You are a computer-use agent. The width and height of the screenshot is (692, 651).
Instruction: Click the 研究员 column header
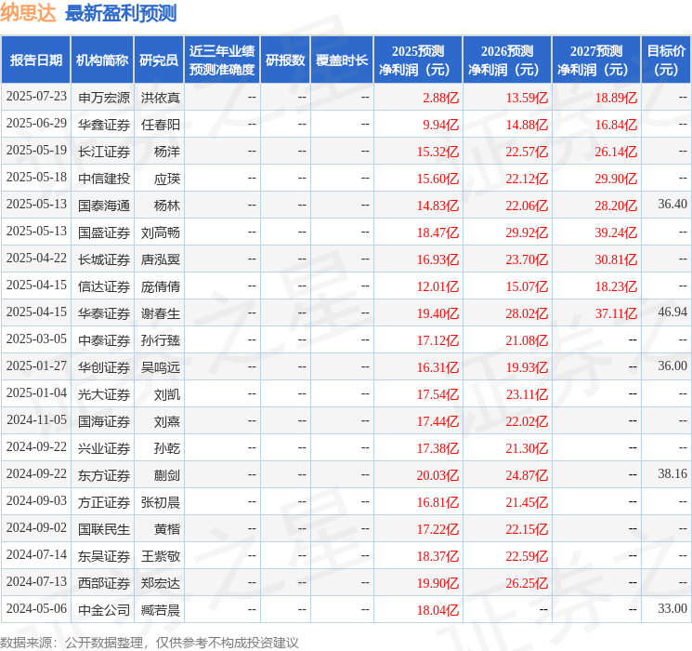(x=159, y=60)
